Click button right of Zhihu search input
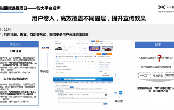 click(99, 79)
